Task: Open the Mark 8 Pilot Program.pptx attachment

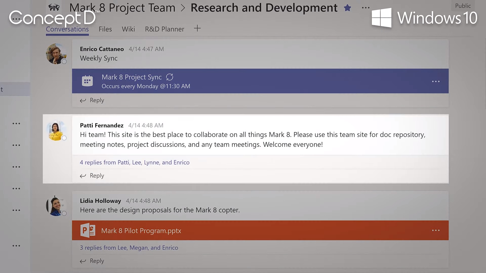Action: (141, 231)
